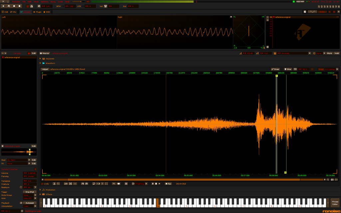Click the Slice marker button
This screenshot has height=213, width=341.
point(288,69)
